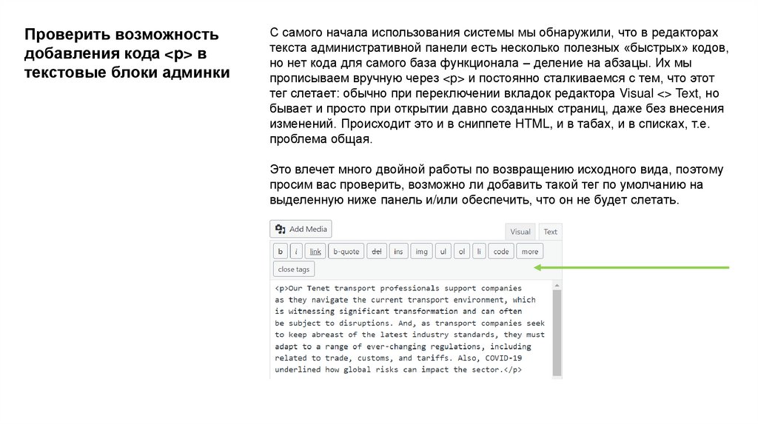Click the close tags button
The image size is (758, 425).
293,270
